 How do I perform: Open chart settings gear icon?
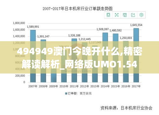(x=141, y=15)
